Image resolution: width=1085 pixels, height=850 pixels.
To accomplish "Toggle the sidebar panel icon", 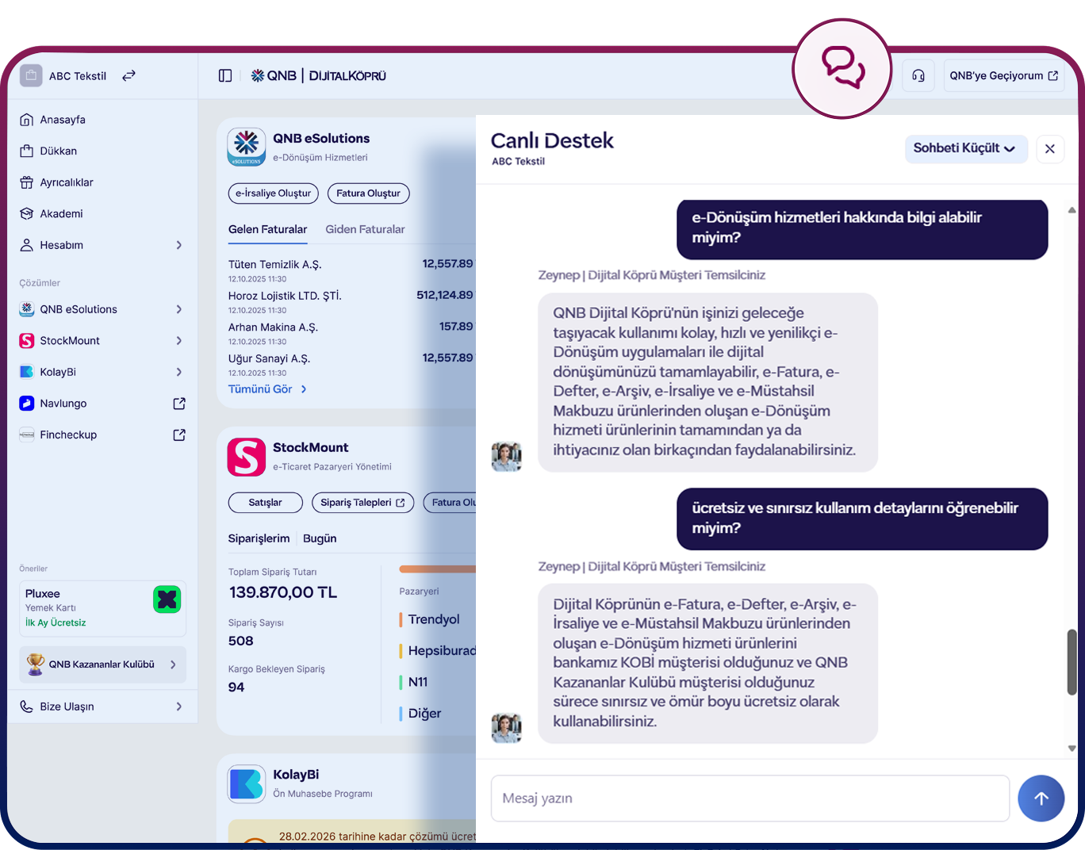I will (x=225, y=75).
